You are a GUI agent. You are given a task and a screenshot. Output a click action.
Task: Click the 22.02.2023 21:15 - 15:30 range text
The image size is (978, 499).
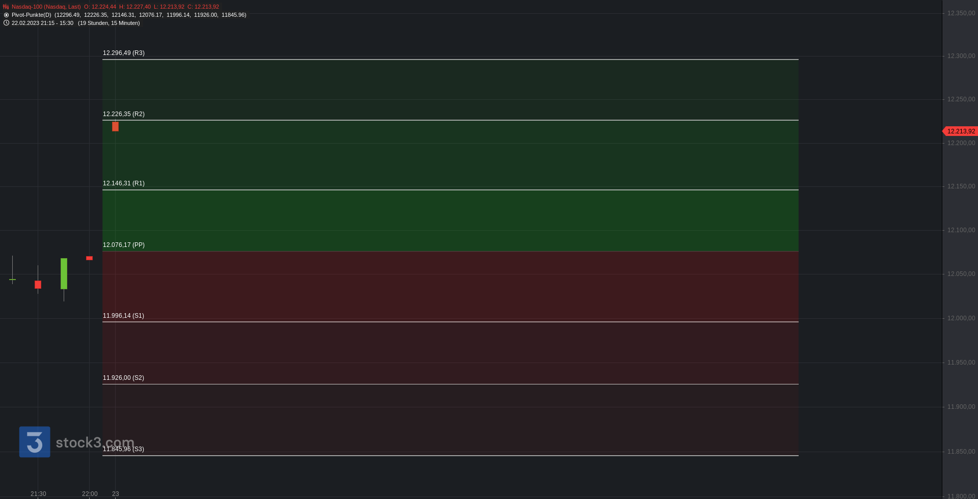click(x=42, y=23)
